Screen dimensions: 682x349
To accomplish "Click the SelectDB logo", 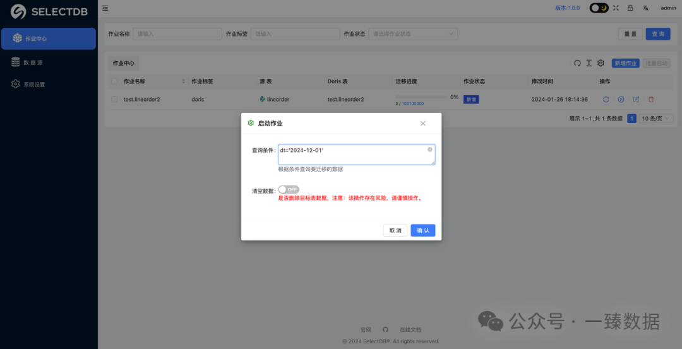I will click(49, 12).
